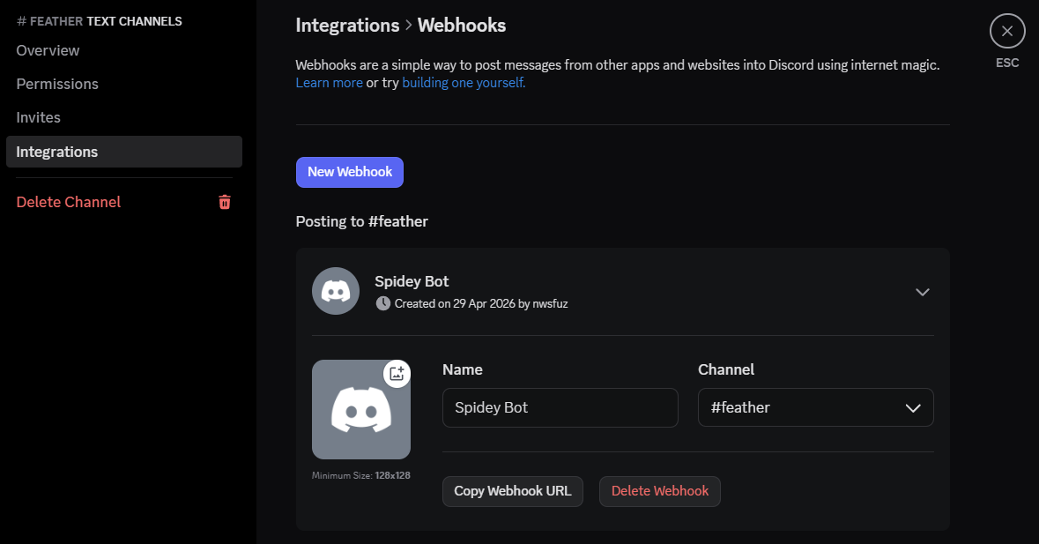Create a New Webhook

[350, 172]
